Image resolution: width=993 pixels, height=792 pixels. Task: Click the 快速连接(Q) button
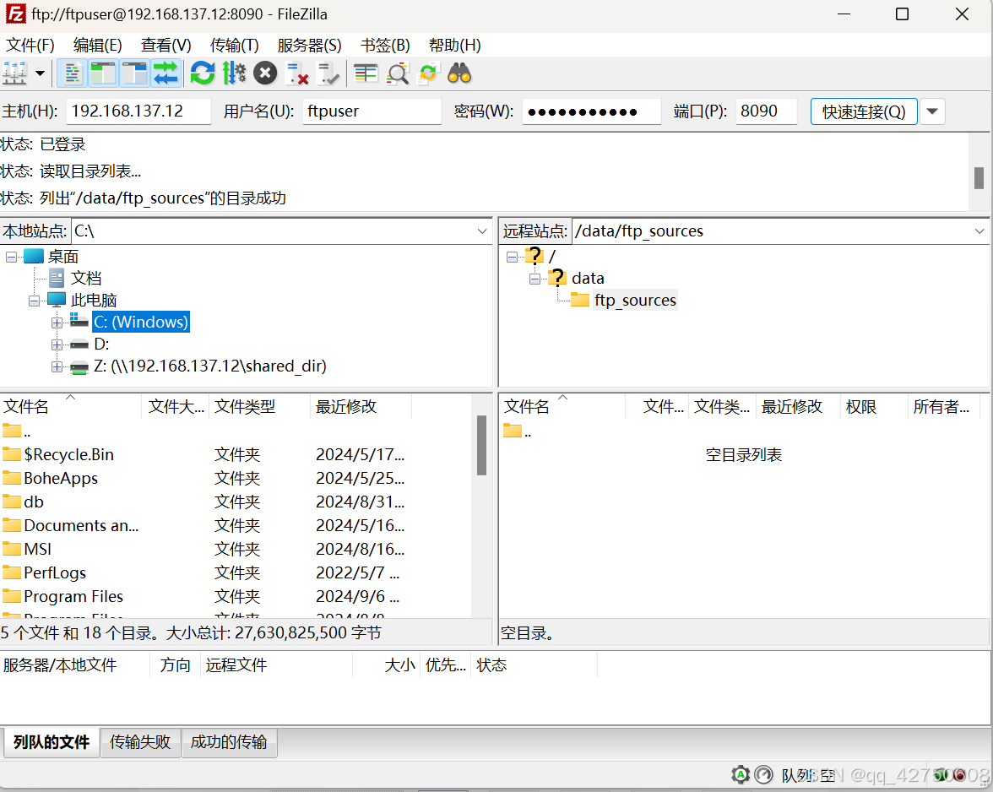point(864,111)
